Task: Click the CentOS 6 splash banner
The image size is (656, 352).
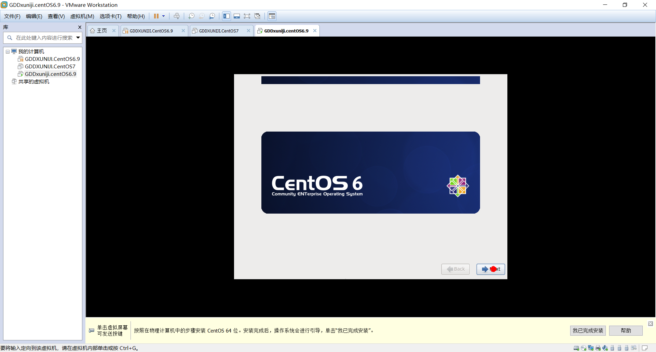Action: [371, 173]
